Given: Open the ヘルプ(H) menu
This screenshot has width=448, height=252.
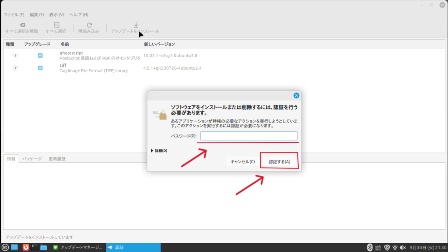Looking at the screenshot, I should point(79,15).
